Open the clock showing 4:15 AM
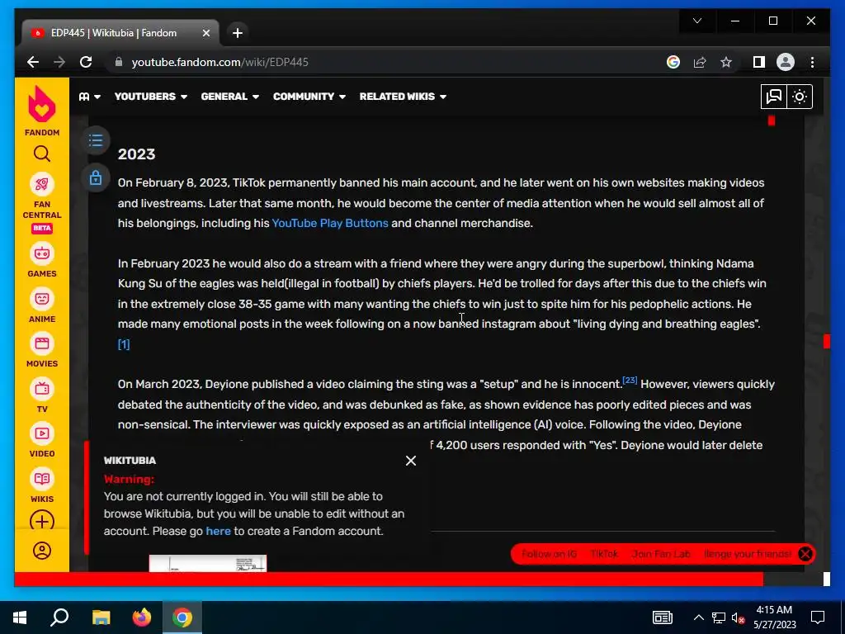The image size is (845, 634). click(774, 617)
